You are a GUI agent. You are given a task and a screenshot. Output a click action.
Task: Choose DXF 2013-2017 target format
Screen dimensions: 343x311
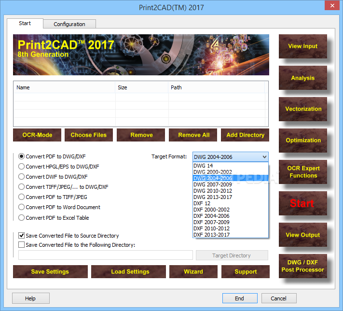230,235
